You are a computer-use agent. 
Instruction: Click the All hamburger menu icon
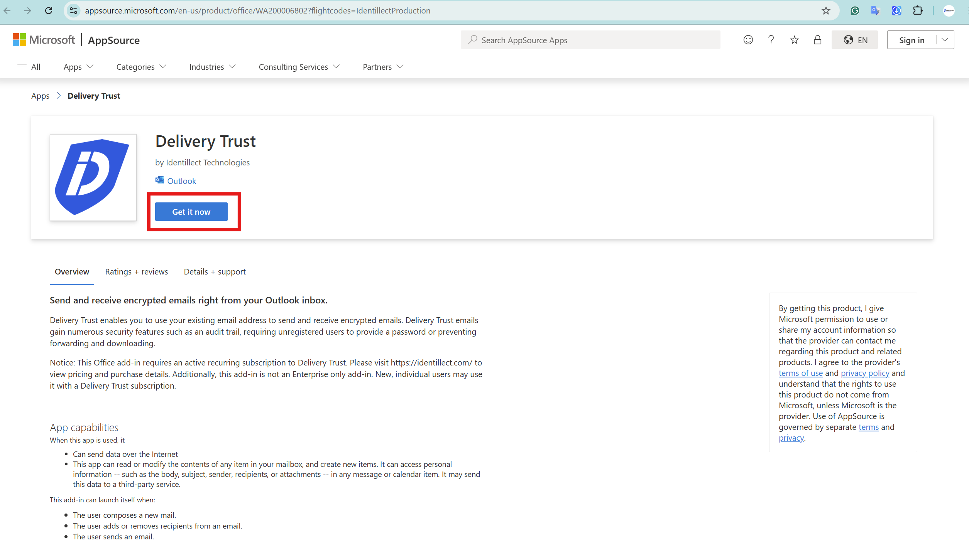[x=22, y=66]
